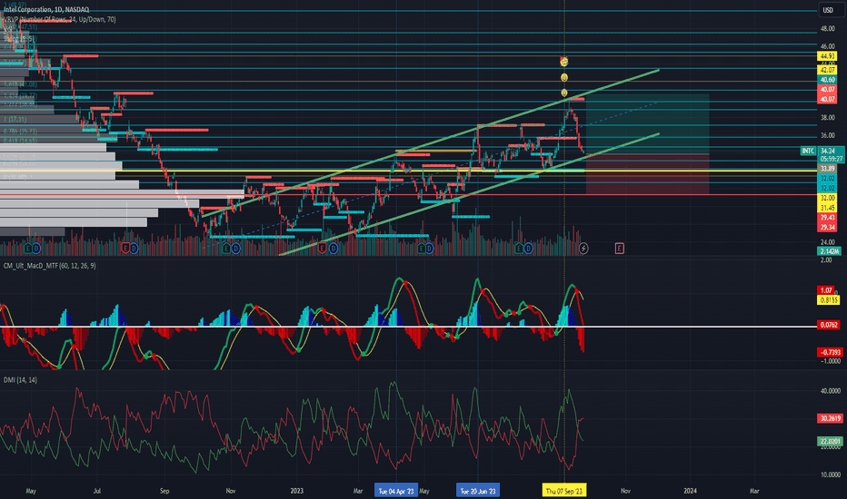This screenshot has height=499, width=847.
Task: Click the outlined upcoming earnings E icon
Action: click(x=619, y=249)
